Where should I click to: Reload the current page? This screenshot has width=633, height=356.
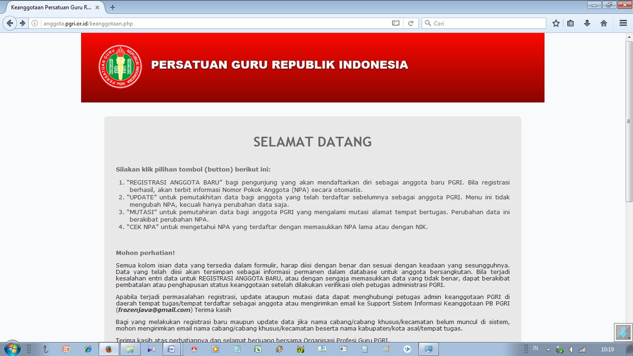[x=411, y=22]
